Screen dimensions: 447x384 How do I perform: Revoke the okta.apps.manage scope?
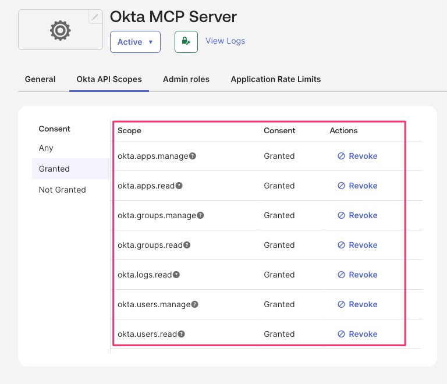click(x=358, y=156)
